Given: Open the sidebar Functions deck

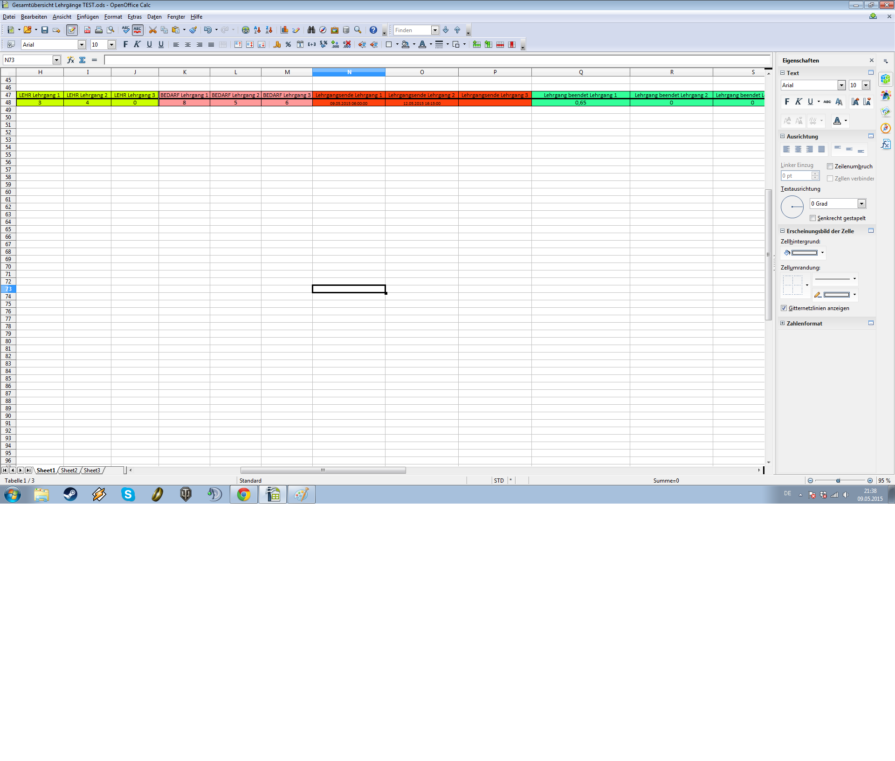Looking at the screenshot, I should 886,145.
